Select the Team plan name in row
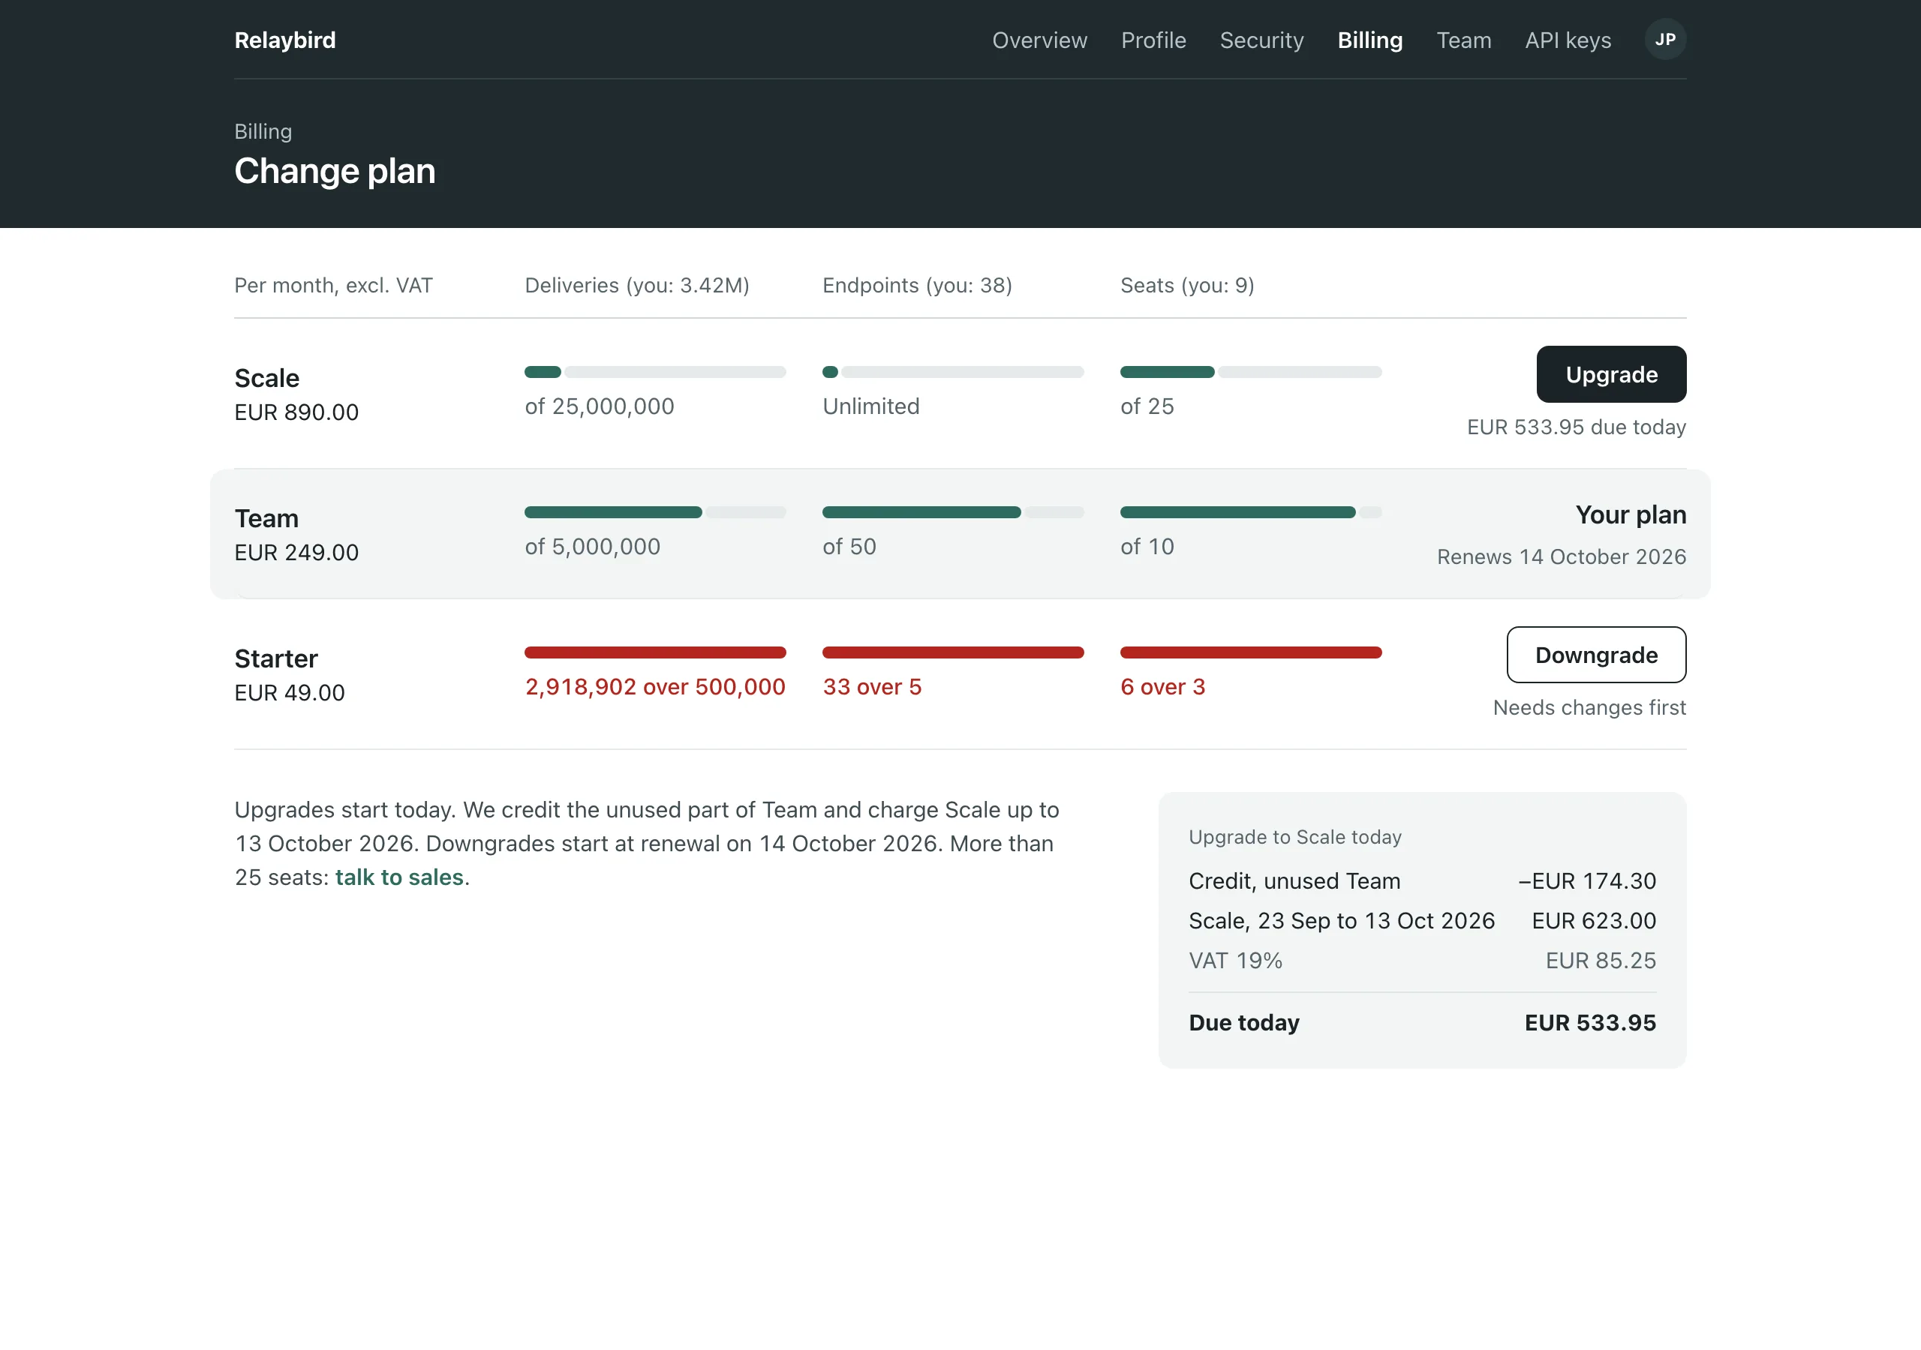The width and height of the screenshot is (1921, 1350). pyautogui.click(x=266, y=518)
